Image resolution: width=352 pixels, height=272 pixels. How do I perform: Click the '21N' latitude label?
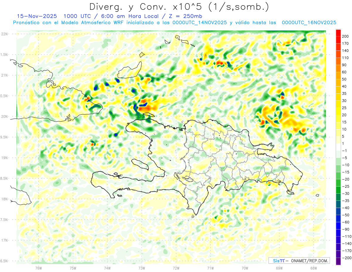click(x=4, y=75)
